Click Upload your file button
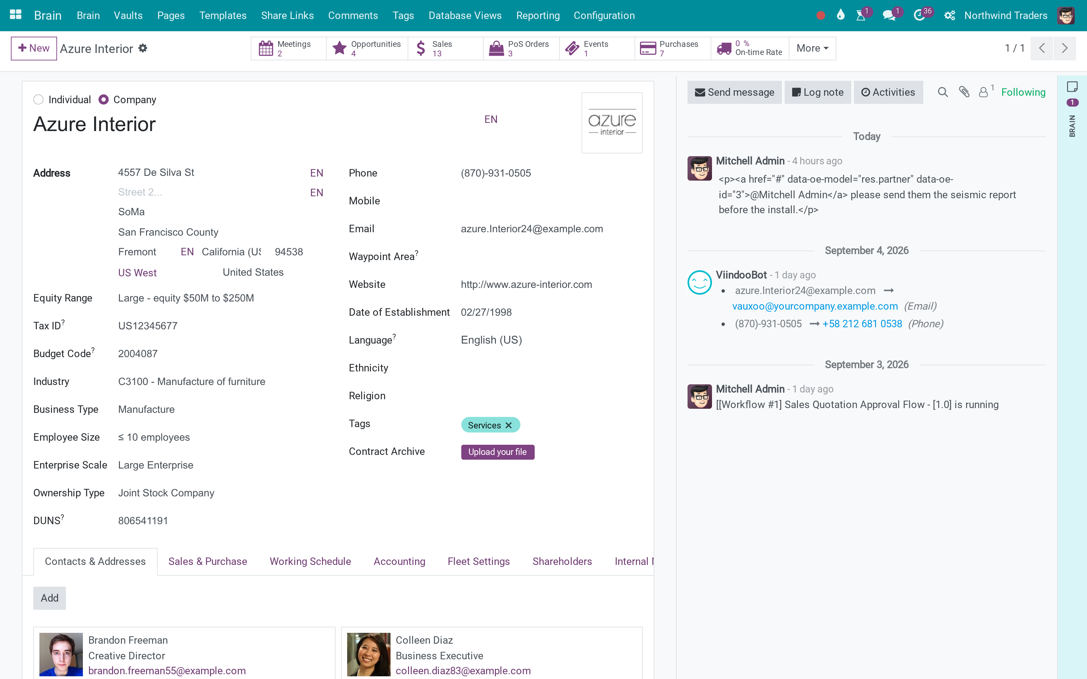1087x679 pixels. 498,452
